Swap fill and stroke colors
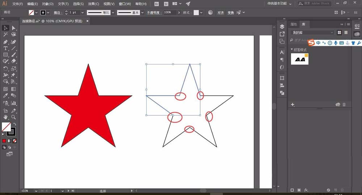This screenshot has width=362, height=195. coord(15,124)
